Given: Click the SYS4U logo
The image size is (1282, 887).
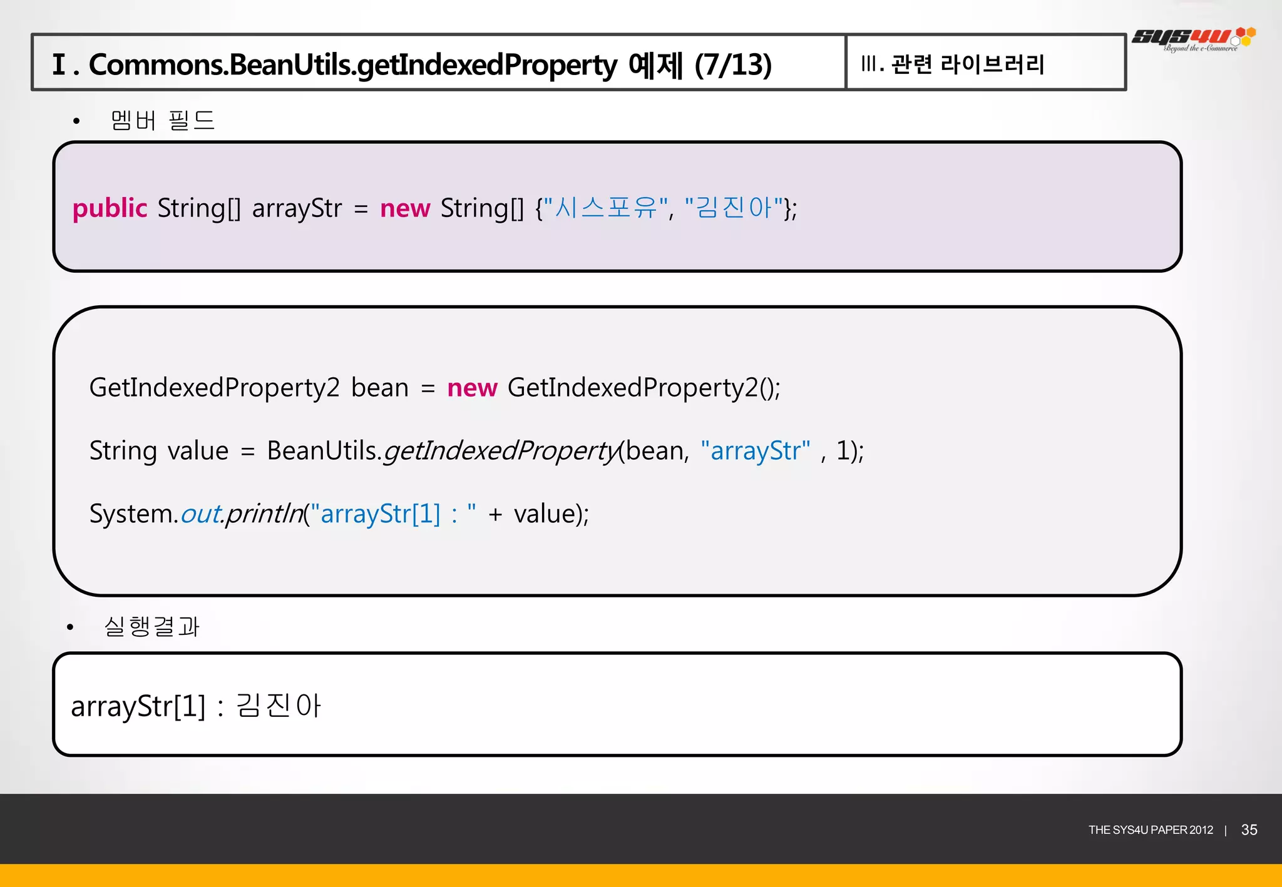Looking at the screenshot, I should click(1194, 39).
